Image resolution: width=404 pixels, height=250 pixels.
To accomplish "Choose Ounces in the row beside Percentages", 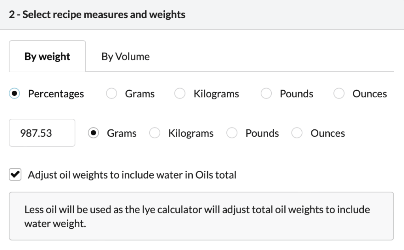I will [x=339, y=94].
